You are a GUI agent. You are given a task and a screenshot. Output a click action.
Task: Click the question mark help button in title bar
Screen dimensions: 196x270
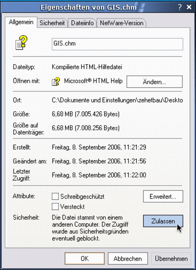tap(180, 7)
